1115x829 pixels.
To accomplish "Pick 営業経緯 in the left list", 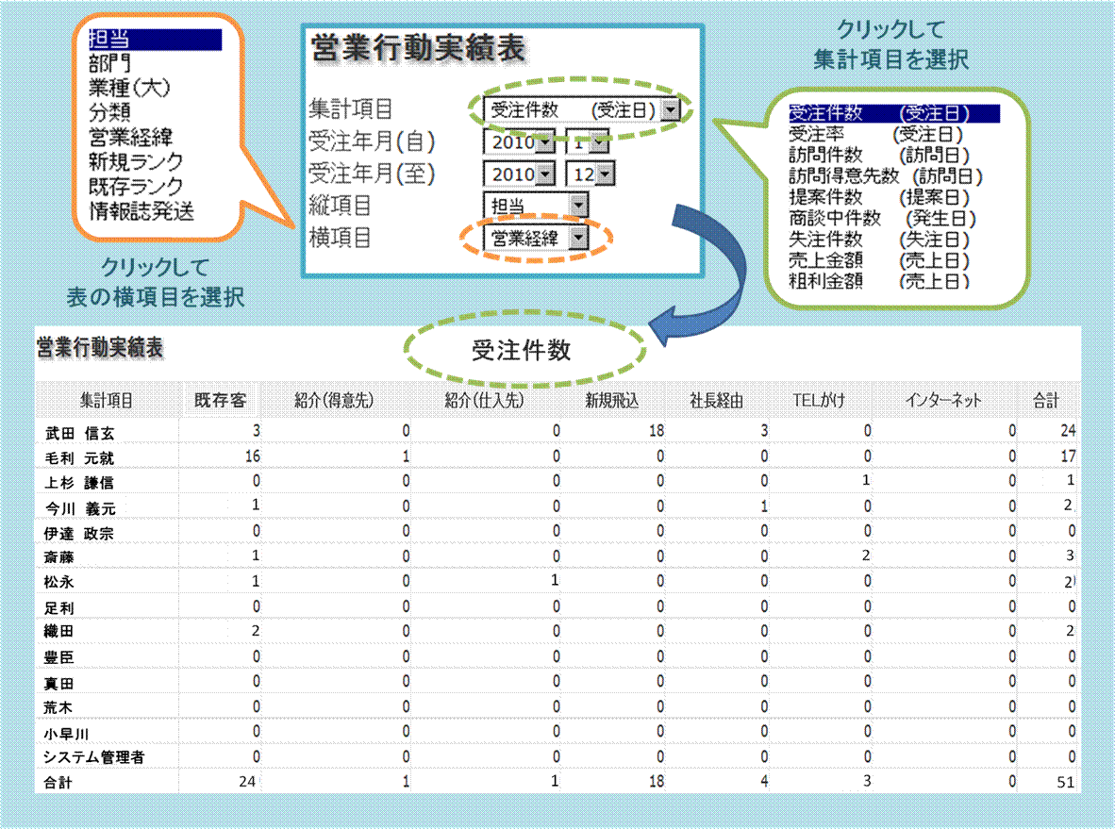I will [131, 137].
